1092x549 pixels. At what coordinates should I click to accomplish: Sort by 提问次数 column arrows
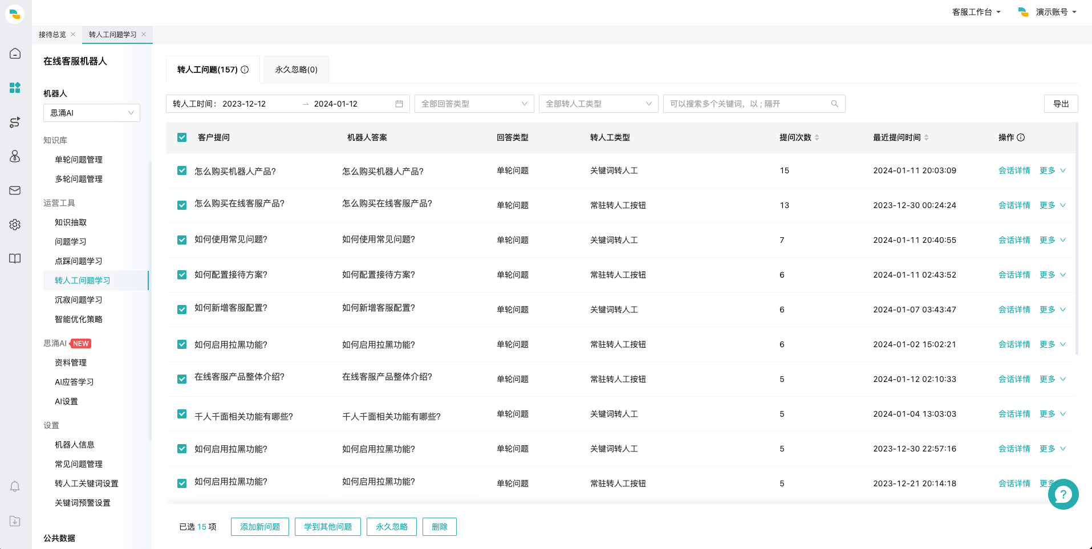coord(817,137)
